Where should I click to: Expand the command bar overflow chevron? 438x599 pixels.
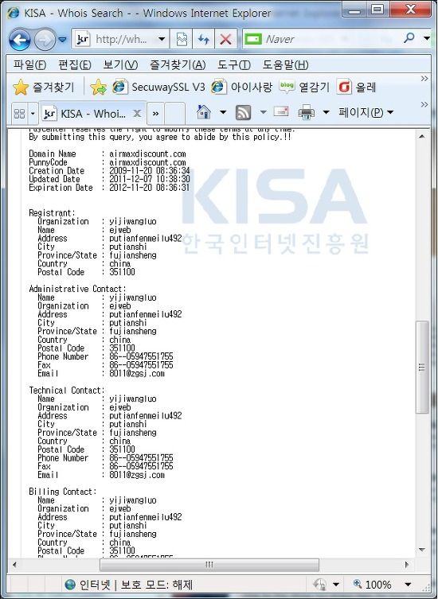424,104
